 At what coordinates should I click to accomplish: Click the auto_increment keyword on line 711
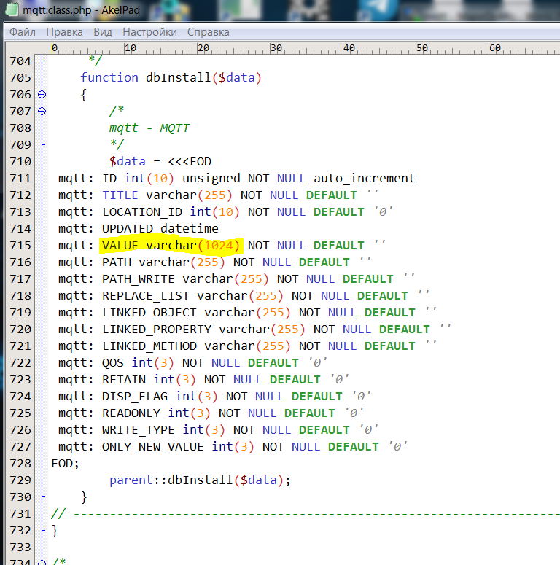pos(364,179)
